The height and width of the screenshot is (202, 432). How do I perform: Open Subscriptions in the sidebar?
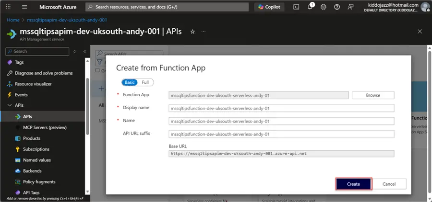tap(36, 149)
